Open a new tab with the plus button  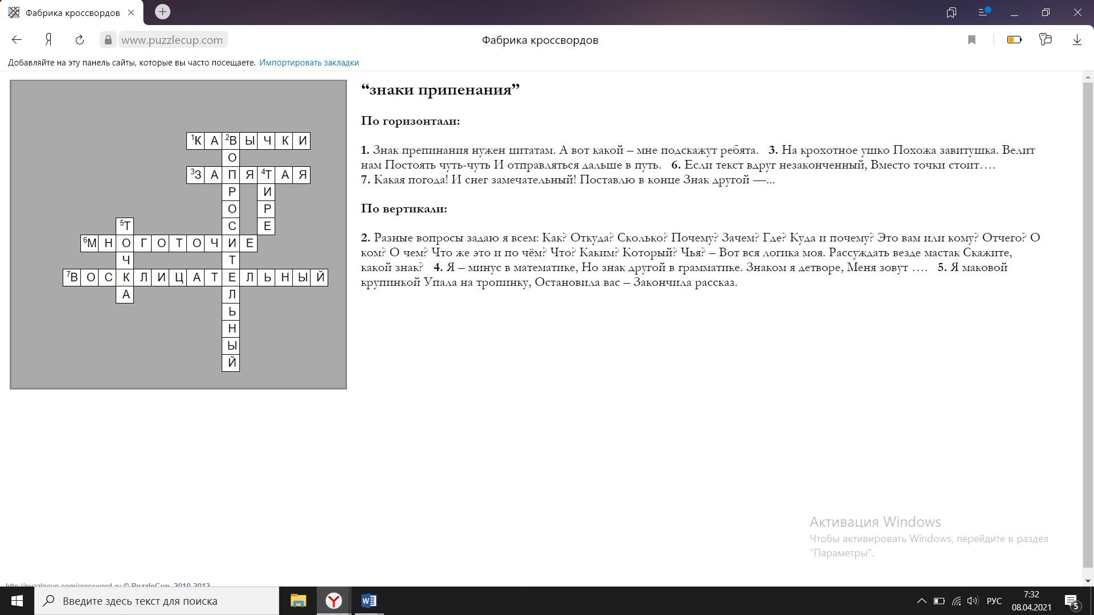162,12
